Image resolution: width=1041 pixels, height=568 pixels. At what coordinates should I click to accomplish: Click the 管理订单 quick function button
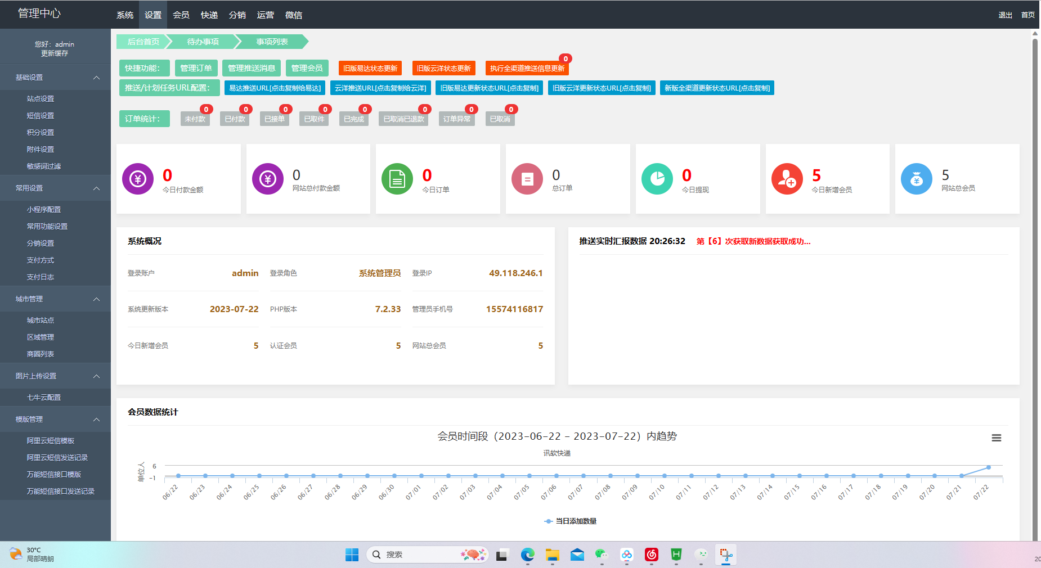196,68
